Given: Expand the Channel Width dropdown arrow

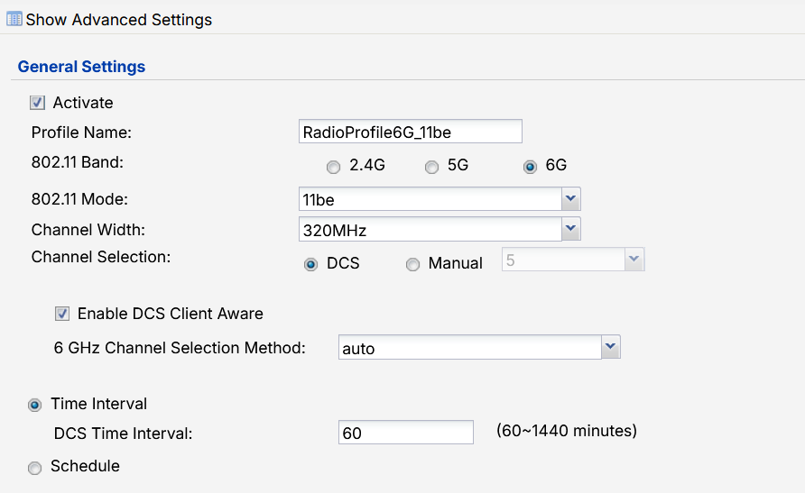Looking at the screenshot, I should pos(571,229).
